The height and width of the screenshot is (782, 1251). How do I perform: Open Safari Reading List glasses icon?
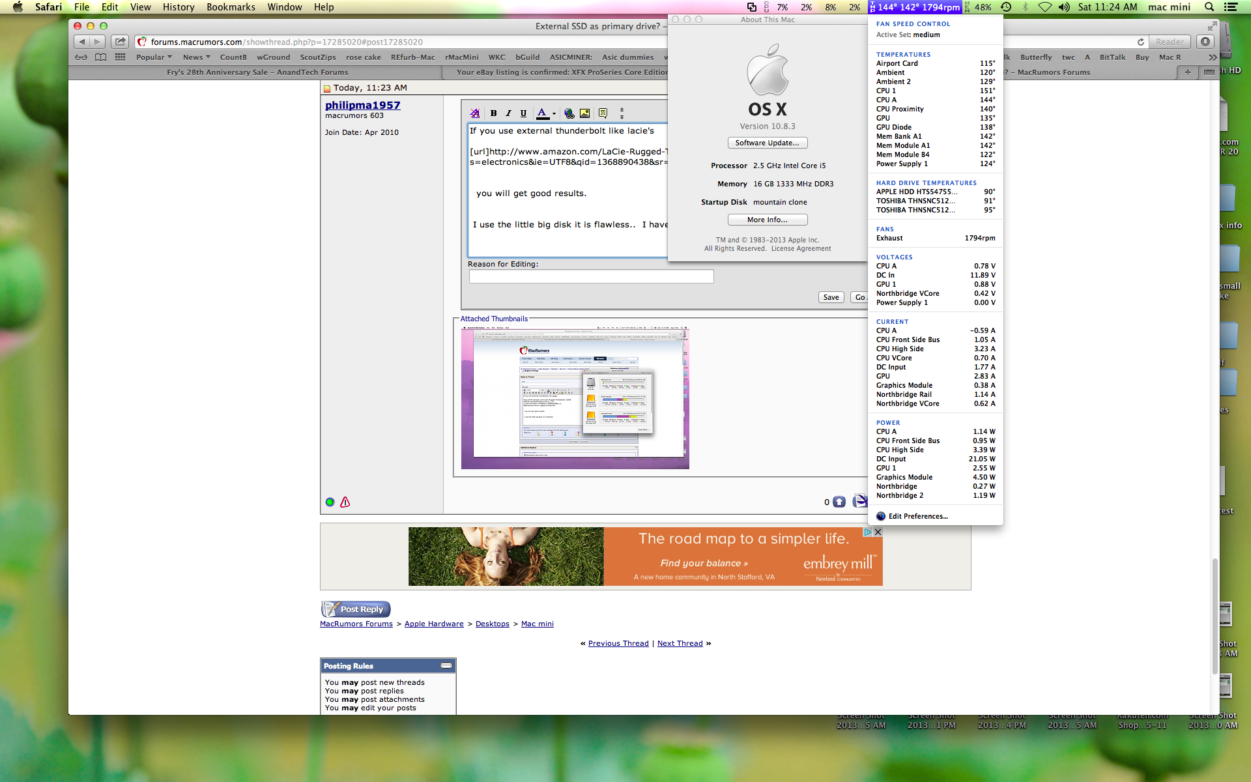tap(81, 57)
